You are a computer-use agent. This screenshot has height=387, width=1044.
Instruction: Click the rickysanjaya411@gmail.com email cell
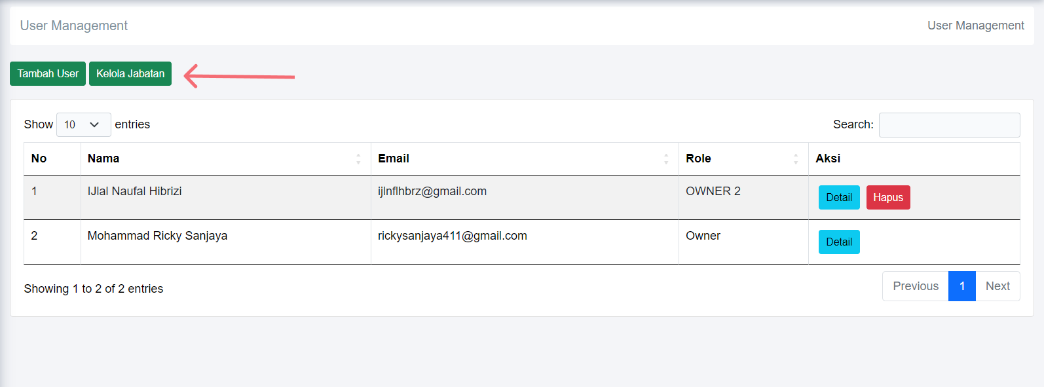click(x=452, y=236)
